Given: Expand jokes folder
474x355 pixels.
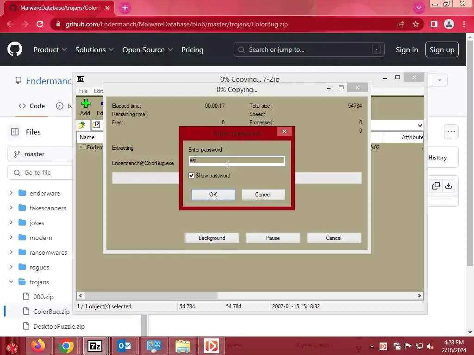Looking at the screenshot, I should [11, 222].
